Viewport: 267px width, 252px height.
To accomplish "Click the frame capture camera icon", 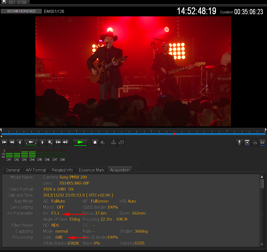I will click(x=254, y=142).
